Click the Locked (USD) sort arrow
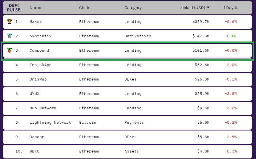Image resolution: width=256 pixels, height=159 pixels. (x=208, y=8)
